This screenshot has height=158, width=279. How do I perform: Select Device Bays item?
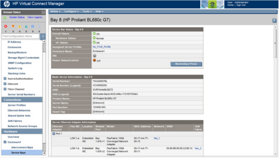tap(18, 153)
